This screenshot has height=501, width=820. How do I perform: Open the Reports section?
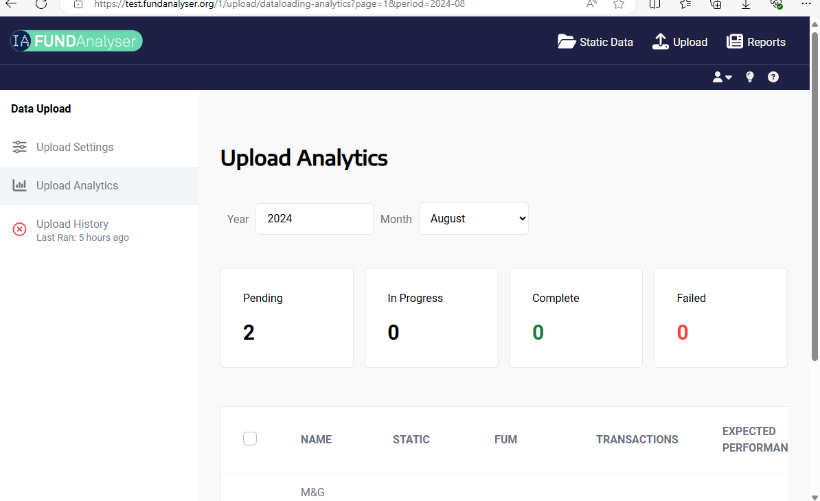point(755,42)
